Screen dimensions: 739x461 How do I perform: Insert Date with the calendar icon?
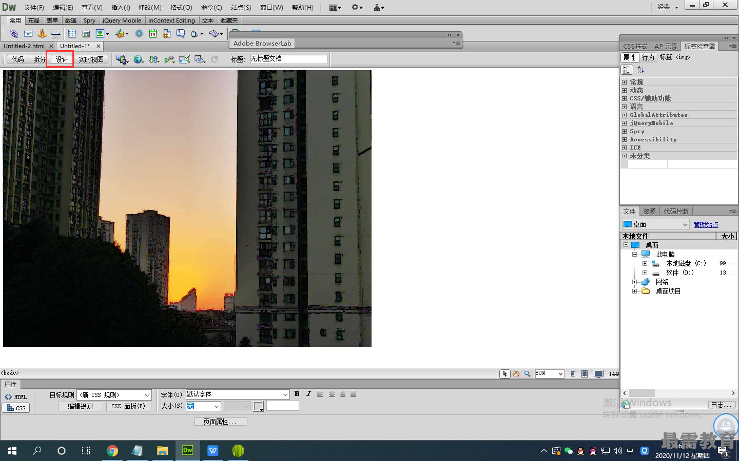click(153, 34)
